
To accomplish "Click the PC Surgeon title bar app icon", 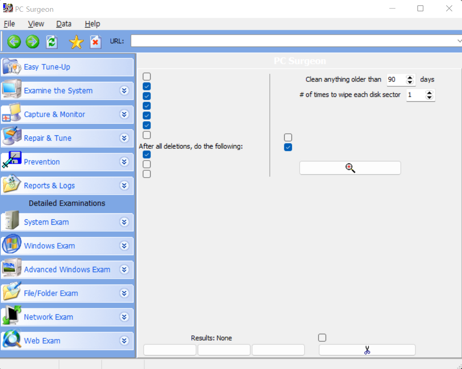I will coord(8,9).
